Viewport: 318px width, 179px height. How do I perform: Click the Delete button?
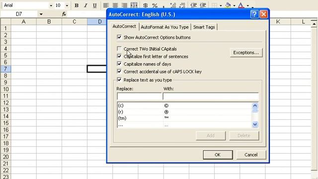point(244,136)
